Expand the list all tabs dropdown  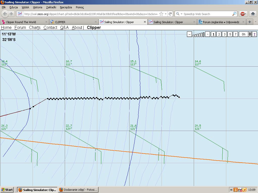[x=255, y=22]
